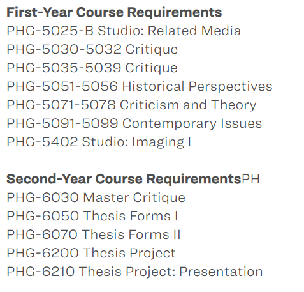Click the word Contemporary in course list
This screenshot has height=292, width=304.
point(170,124)
